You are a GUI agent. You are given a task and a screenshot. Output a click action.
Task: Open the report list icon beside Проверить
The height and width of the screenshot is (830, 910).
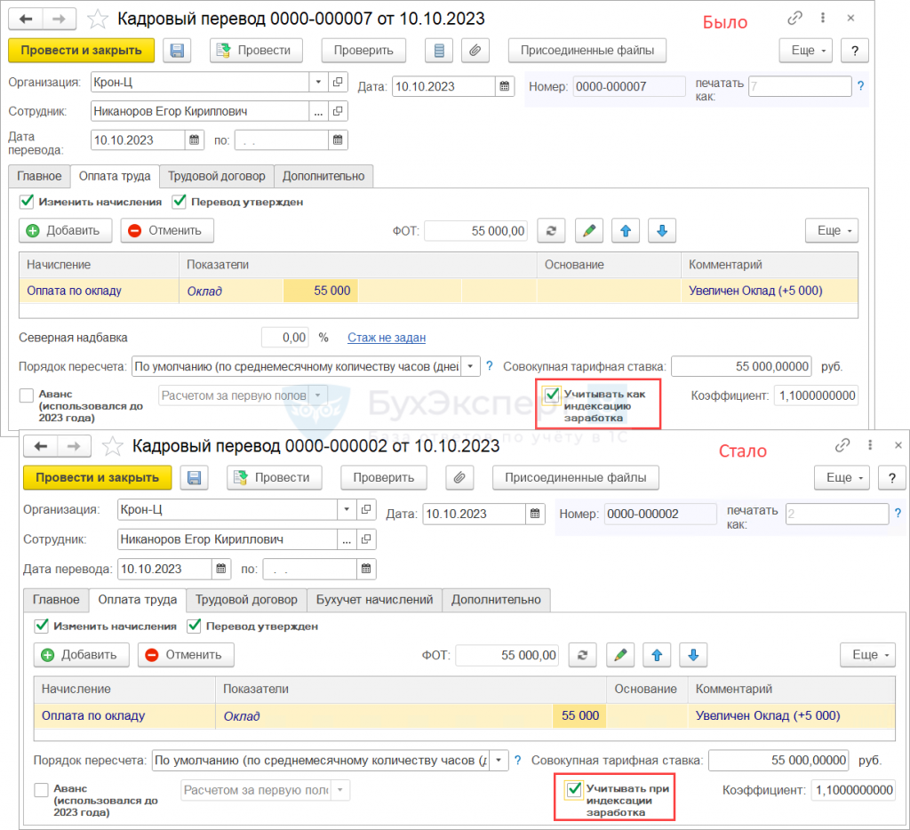tap(437, 51)
